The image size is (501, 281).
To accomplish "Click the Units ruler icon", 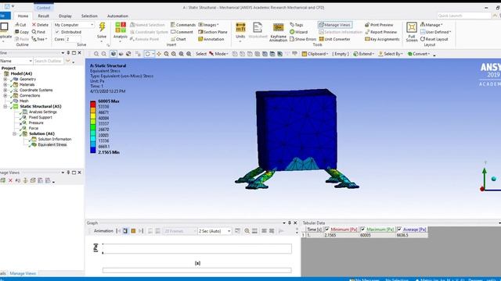I will coord(240,27).
